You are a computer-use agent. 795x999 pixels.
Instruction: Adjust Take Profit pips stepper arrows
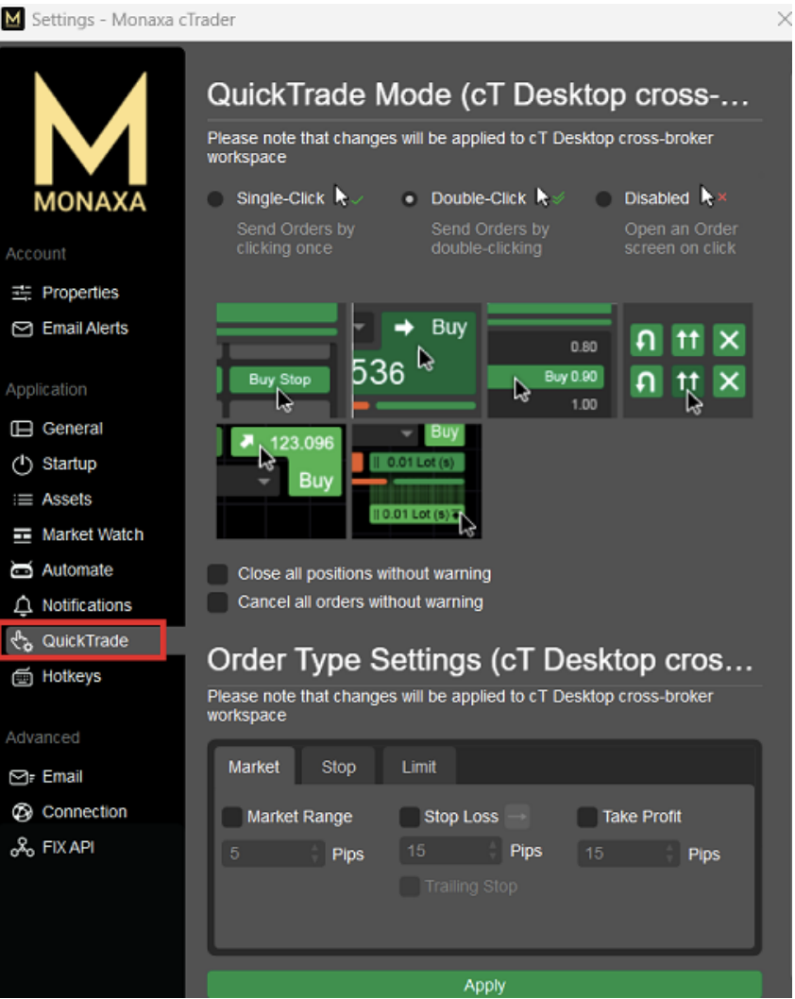(670, 854)
